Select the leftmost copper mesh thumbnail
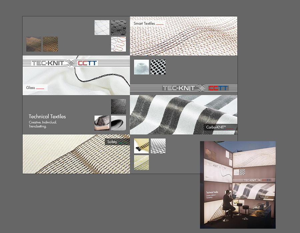This screenshot has height=233, width=300. pos(34,44)
